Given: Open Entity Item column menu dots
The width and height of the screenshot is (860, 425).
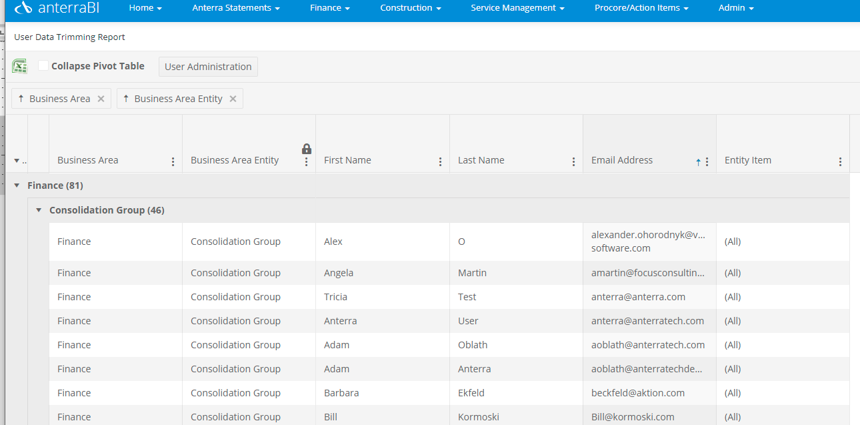Looking at the screenshot, I should [x=840, y=161].
